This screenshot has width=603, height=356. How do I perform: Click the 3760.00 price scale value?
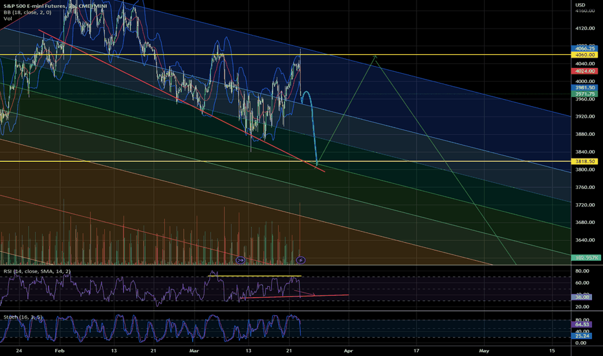pyautogui.click(x=585, y=188)
